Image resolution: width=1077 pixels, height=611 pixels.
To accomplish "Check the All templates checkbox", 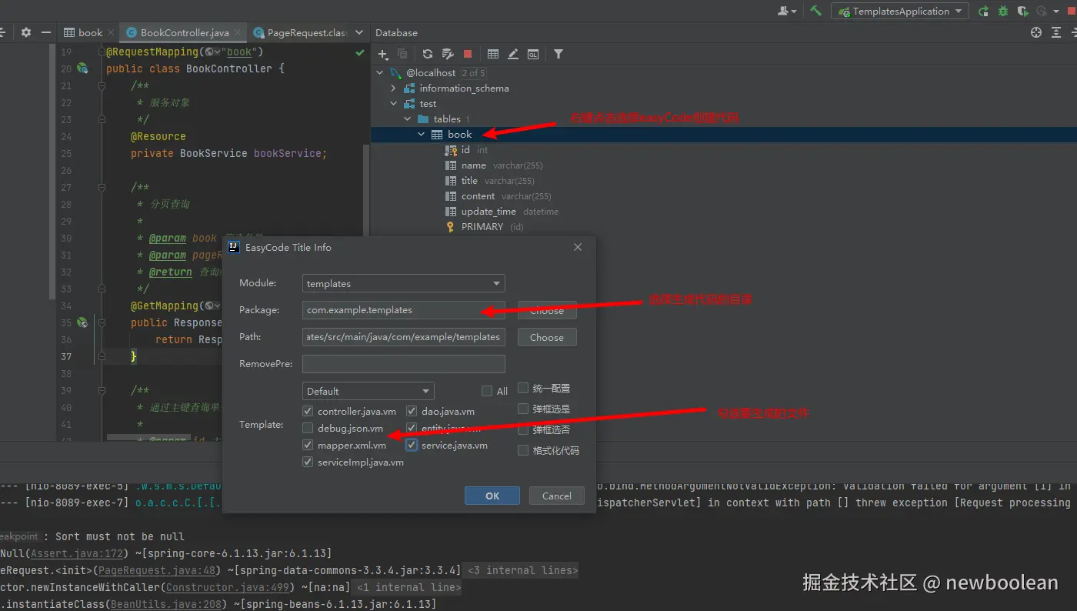I will point(487,391).
